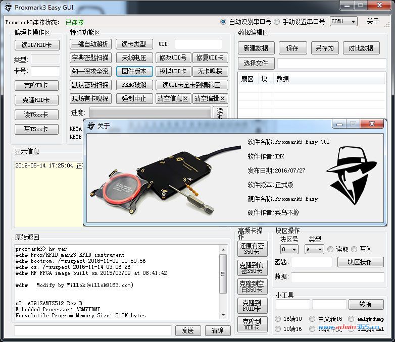The height and width of the screenshot is (342, 395).
Task: Click the Proxmark3 app icon in title bar
Action: [8, 7]
